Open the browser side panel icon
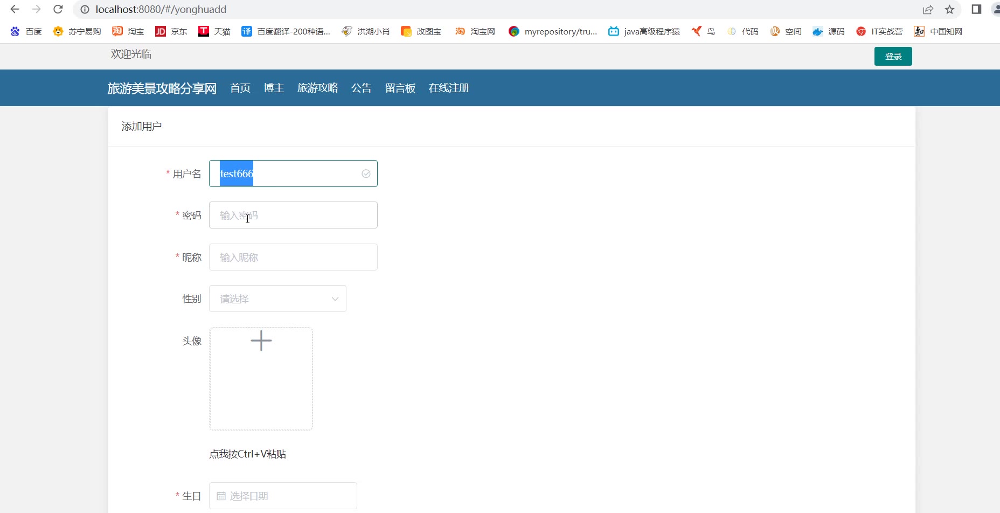The height and width of the screenshot is (513, 1000). [976, 9]
